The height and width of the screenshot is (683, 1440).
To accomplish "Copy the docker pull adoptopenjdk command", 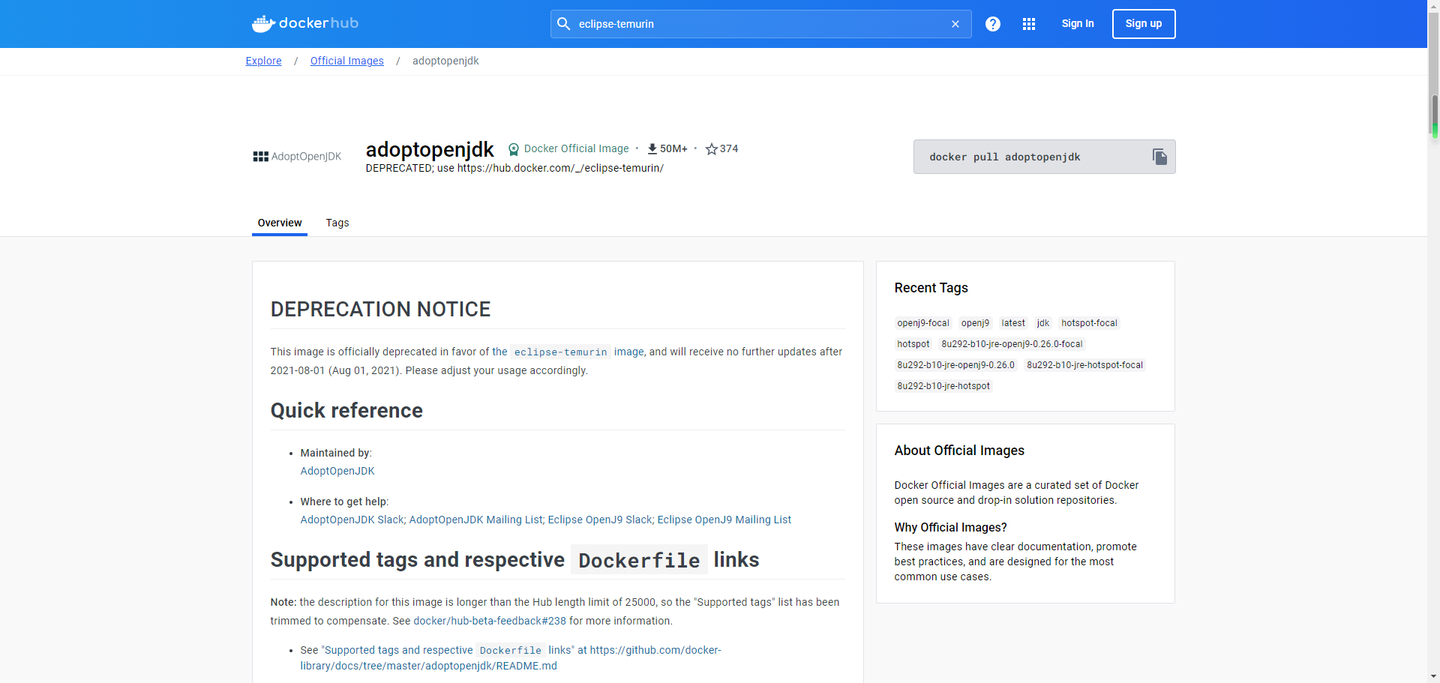I will point(1159,157).
